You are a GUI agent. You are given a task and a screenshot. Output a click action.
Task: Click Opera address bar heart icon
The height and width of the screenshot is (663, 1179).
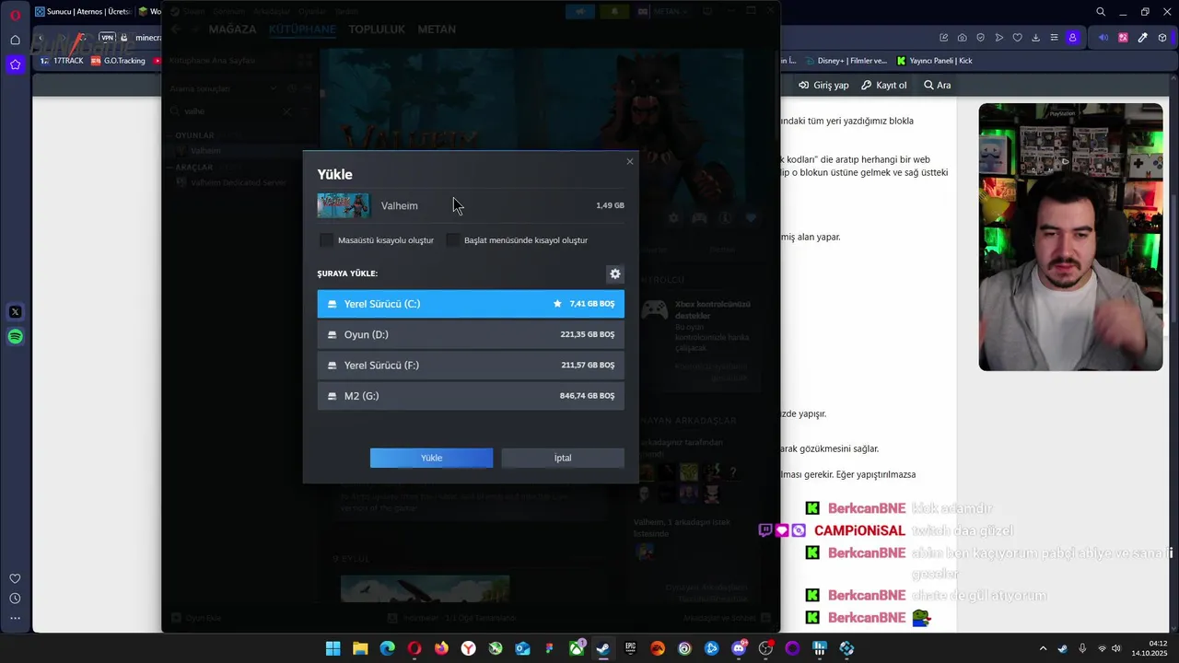pyautogui.click(x=1017, y=38)
